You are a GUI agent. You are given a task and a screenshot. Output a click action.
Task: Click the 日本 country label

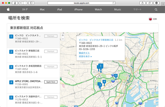[155, 19]
